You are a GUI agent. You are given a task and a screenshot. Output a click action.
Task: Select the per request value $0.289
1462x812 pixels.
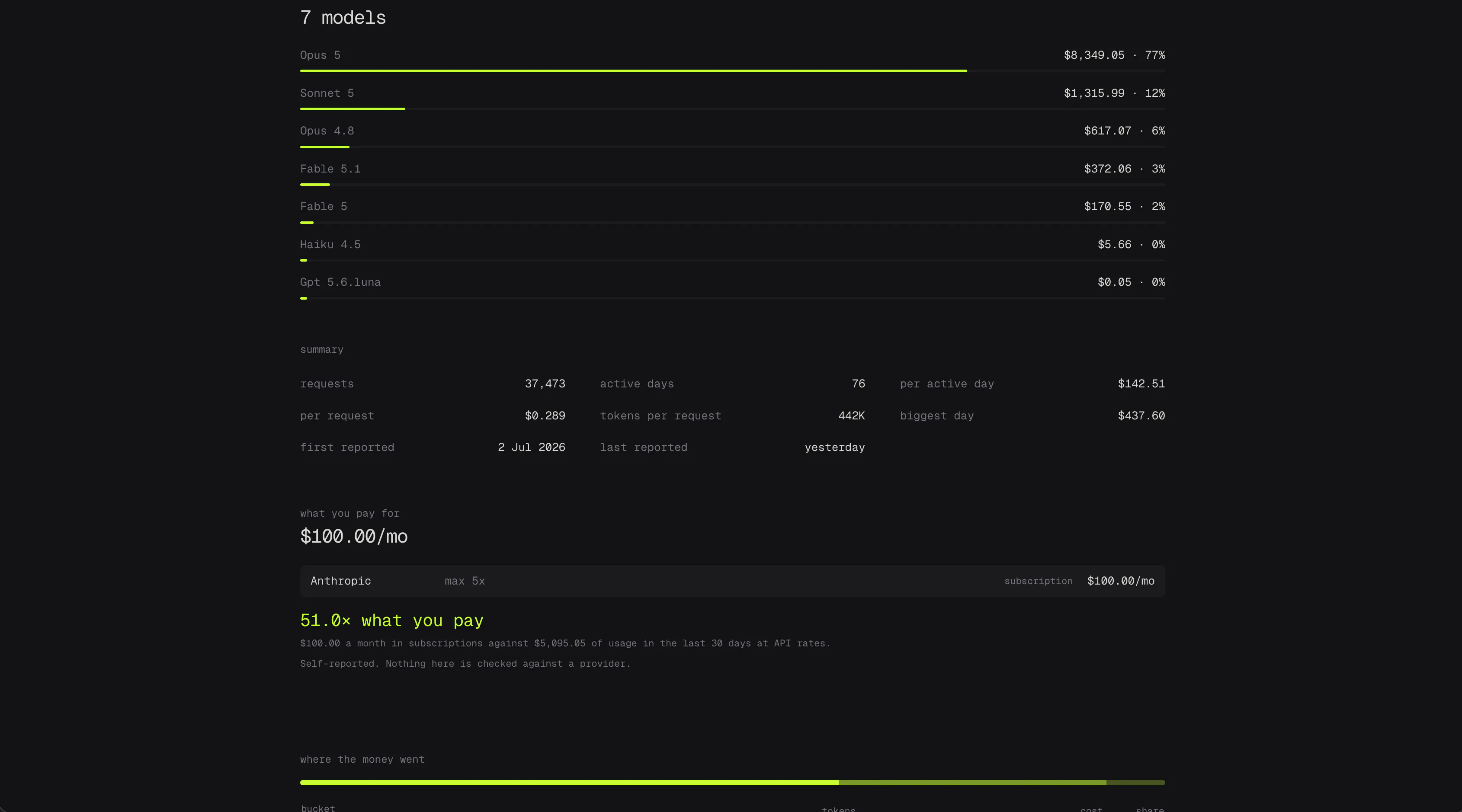pyautogui.click(x=545, y=416)
